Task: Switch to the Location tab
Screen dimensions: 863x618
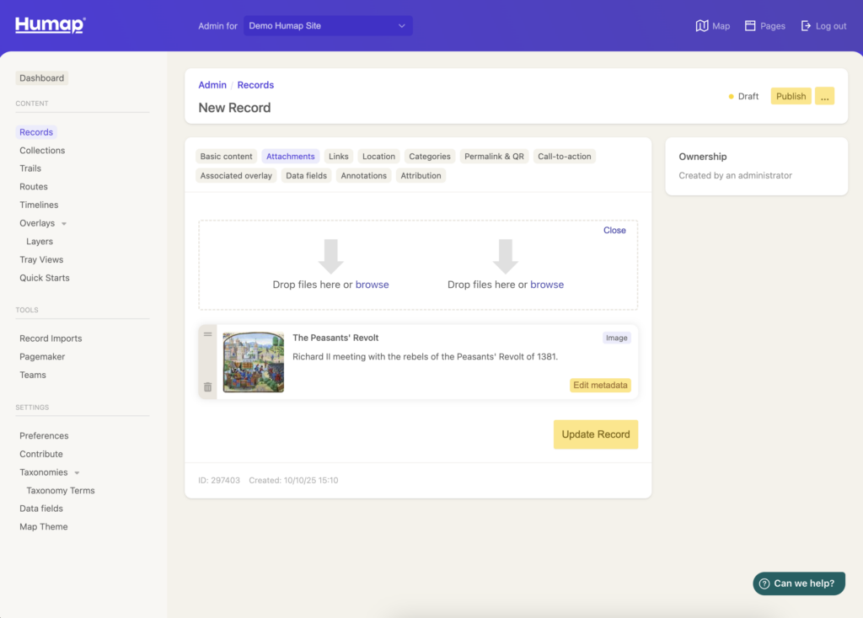Action: pyautogui.click(x=378, y=157)
